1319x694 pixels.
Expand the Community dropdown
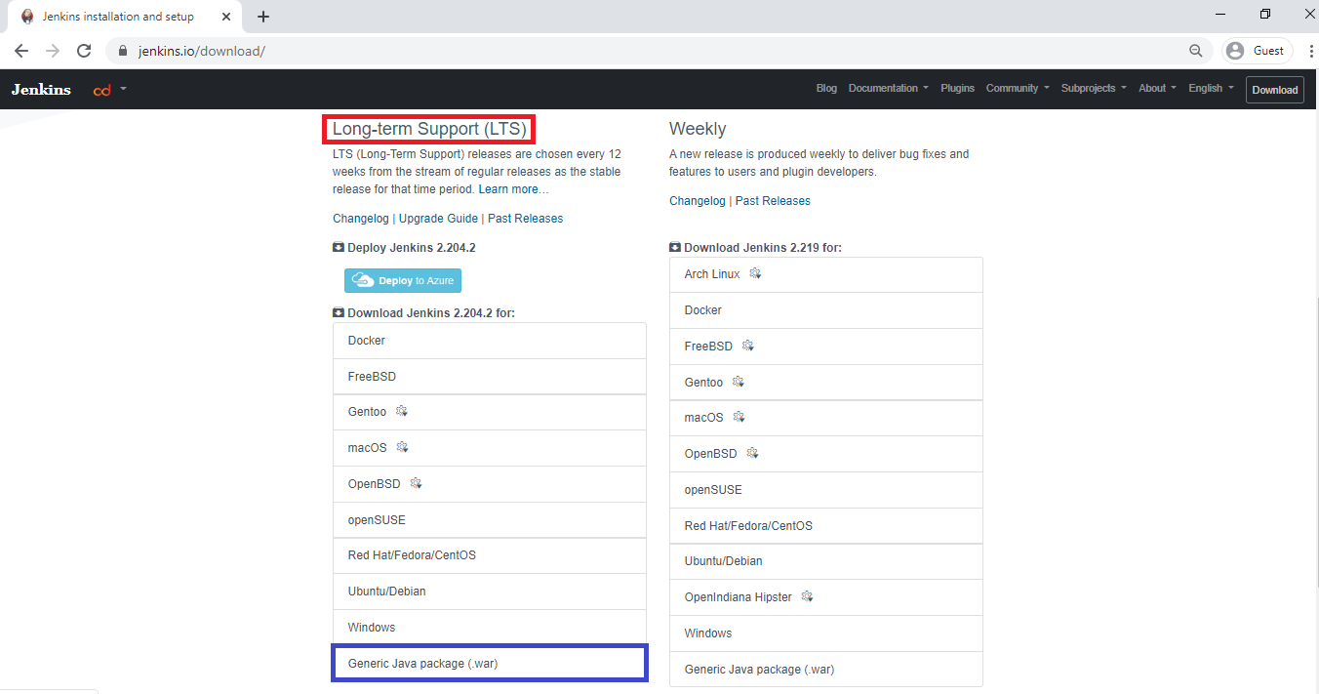coord(1018,88)
